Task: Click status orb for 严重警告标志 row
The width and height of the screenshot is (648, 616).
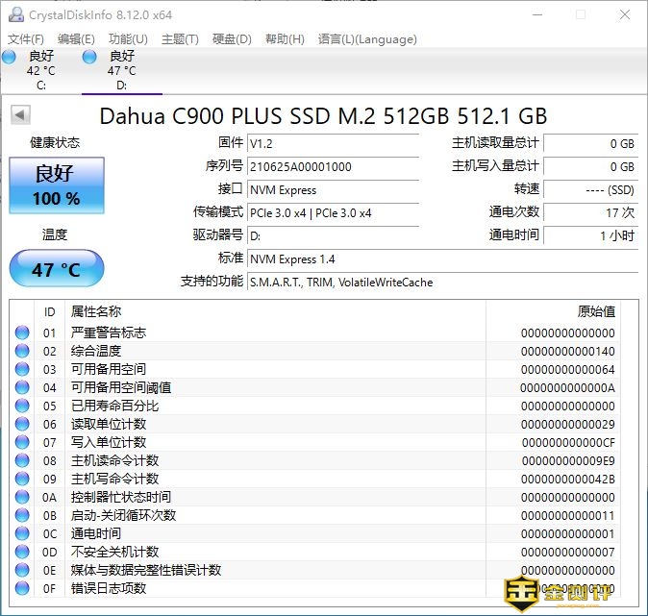Action: click(22, 333)
